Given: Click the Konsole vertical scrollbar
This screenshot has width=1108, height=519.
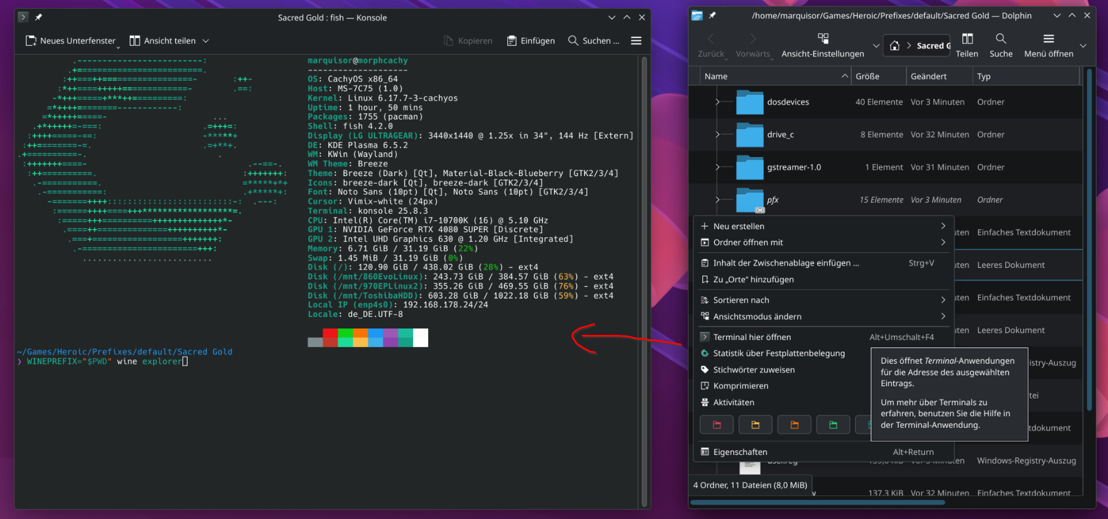Looking at the screenshot, I should [644, 282].
